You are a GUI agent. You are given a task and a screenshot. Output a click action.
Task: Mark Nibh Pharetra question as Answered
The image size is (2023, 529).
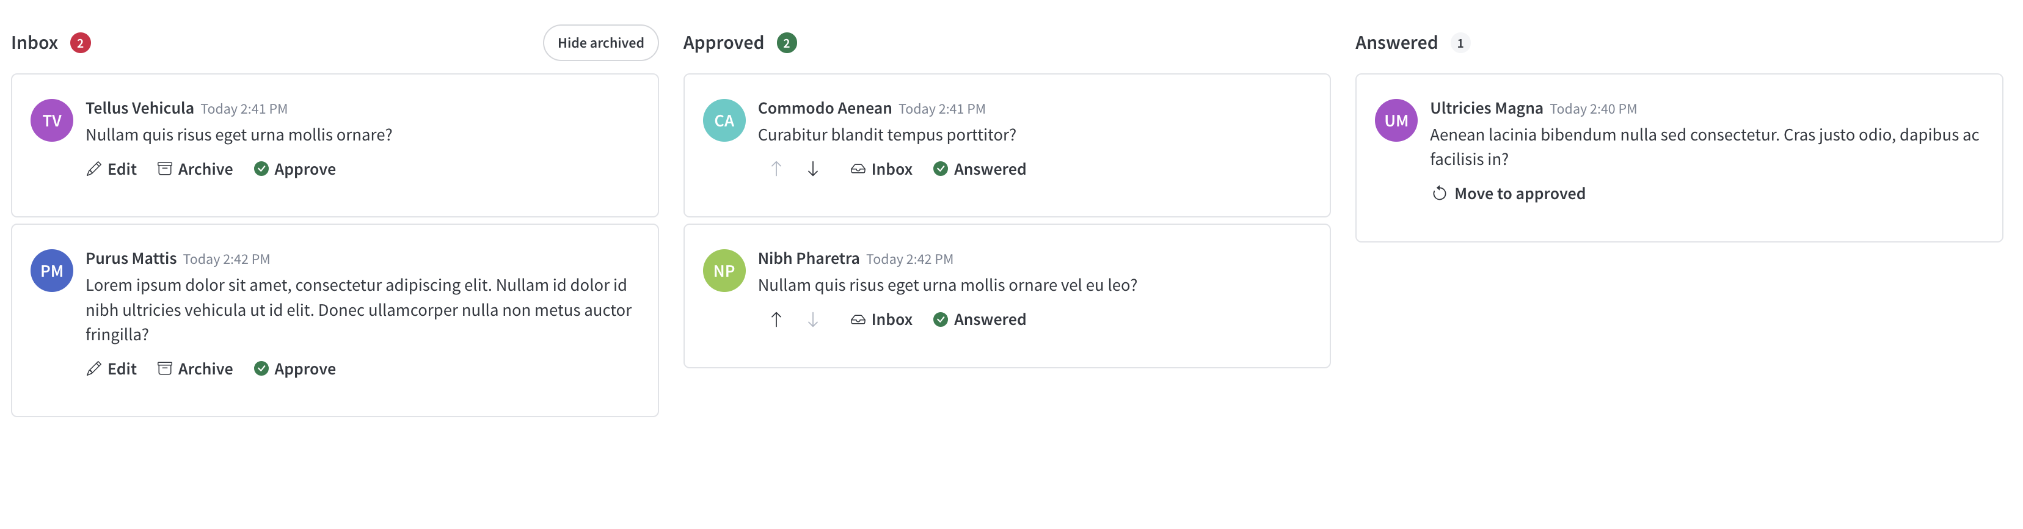(979, 319)
